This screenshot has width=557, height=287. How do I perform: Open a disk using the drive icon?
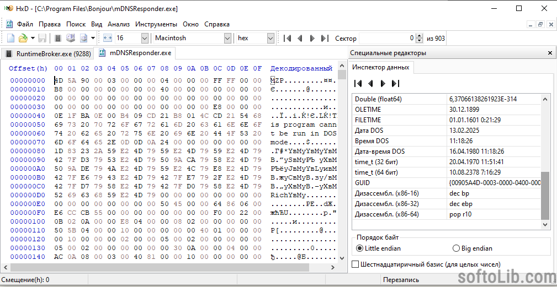[x=71, y=38]
